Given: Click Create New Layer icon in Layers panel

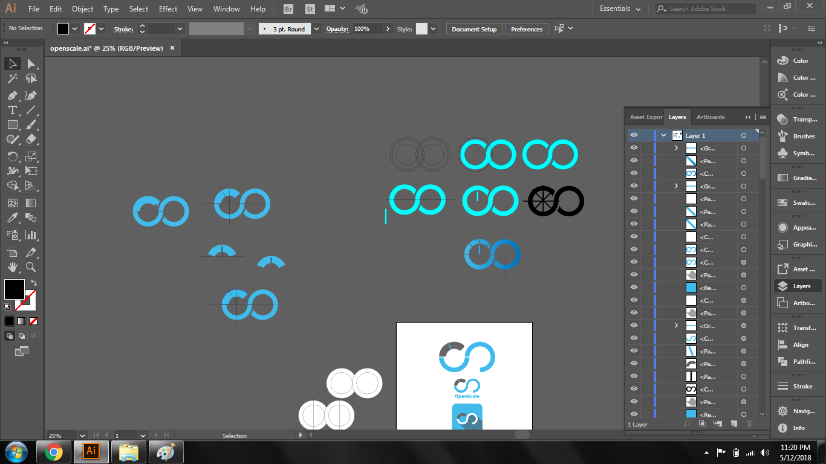Looking at the screenshot, I should point(733,424).
